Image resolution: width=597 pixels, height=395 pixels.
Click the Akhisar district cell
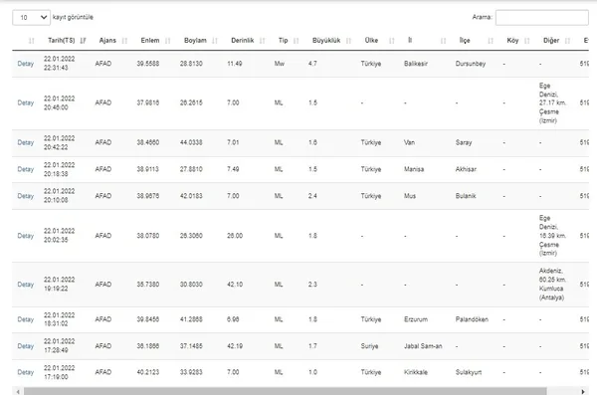pos(466,169)
